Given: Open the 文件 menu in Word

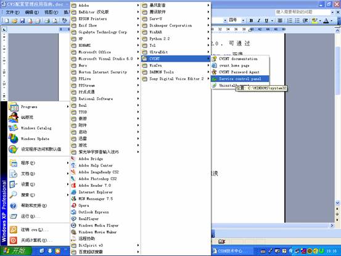Looking at the screenshot, I should point(12,12).
